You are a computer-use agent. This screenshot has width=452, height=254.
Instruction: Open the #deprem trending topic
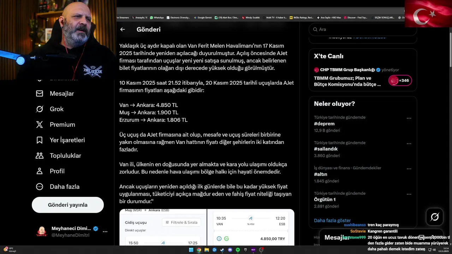(x=324, y=124)
